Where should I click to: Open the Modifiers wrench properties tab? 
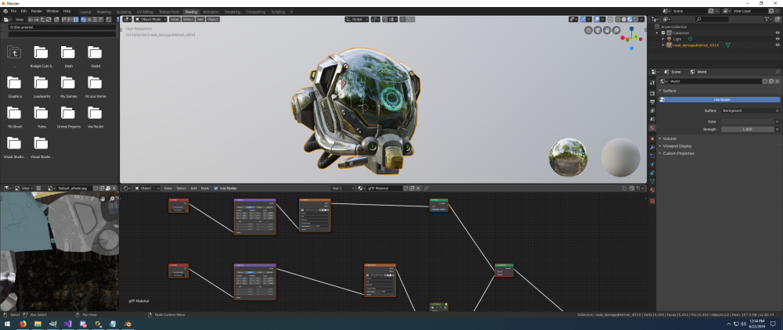coord(652,146)
